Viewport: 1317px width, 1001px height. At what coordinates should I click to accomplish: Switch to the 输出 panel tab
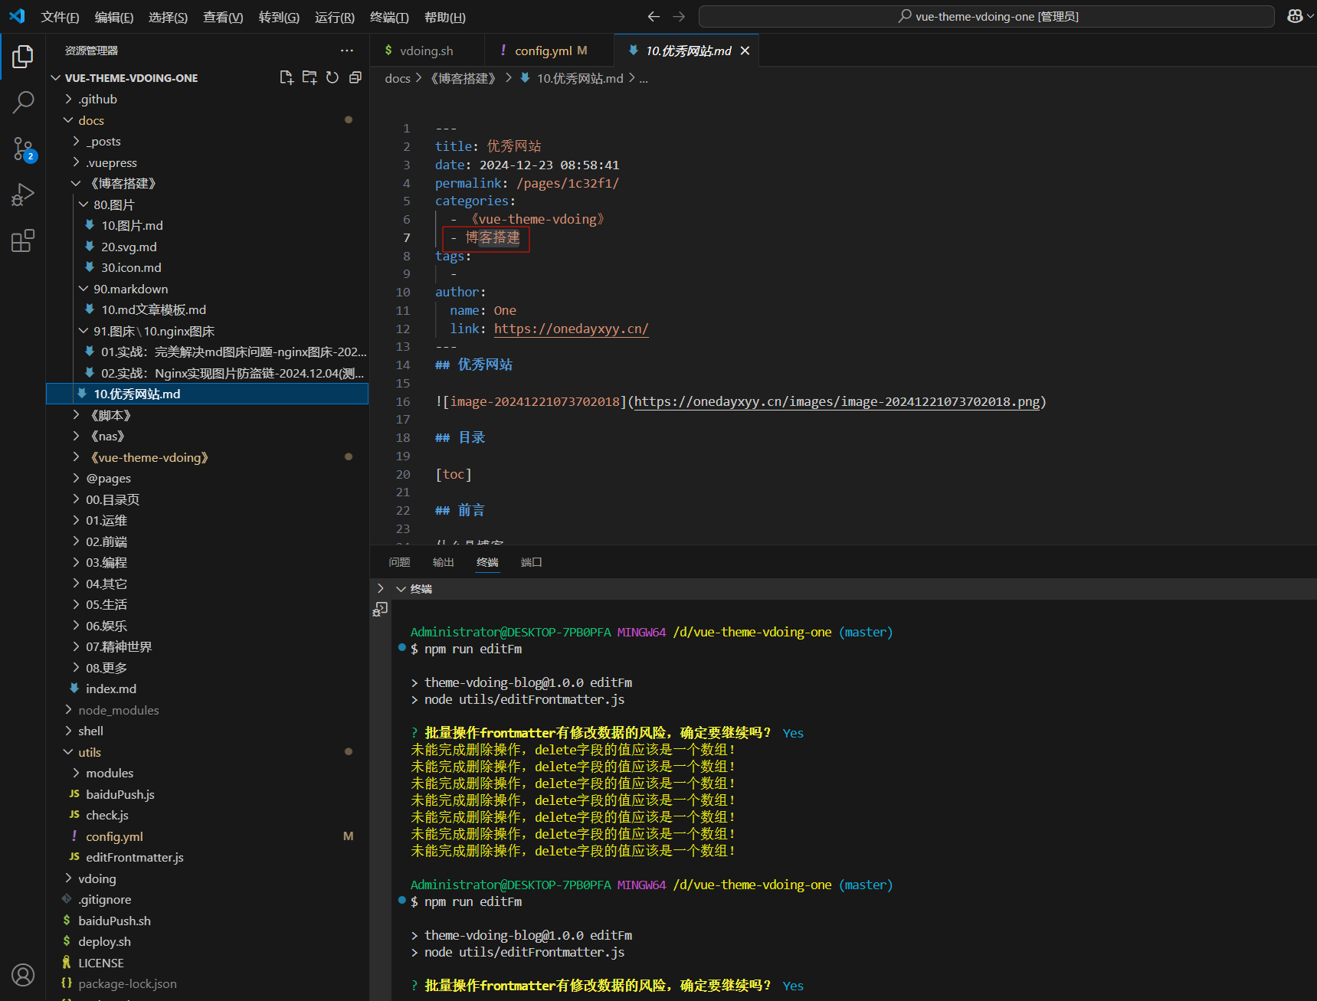[443, 562]
